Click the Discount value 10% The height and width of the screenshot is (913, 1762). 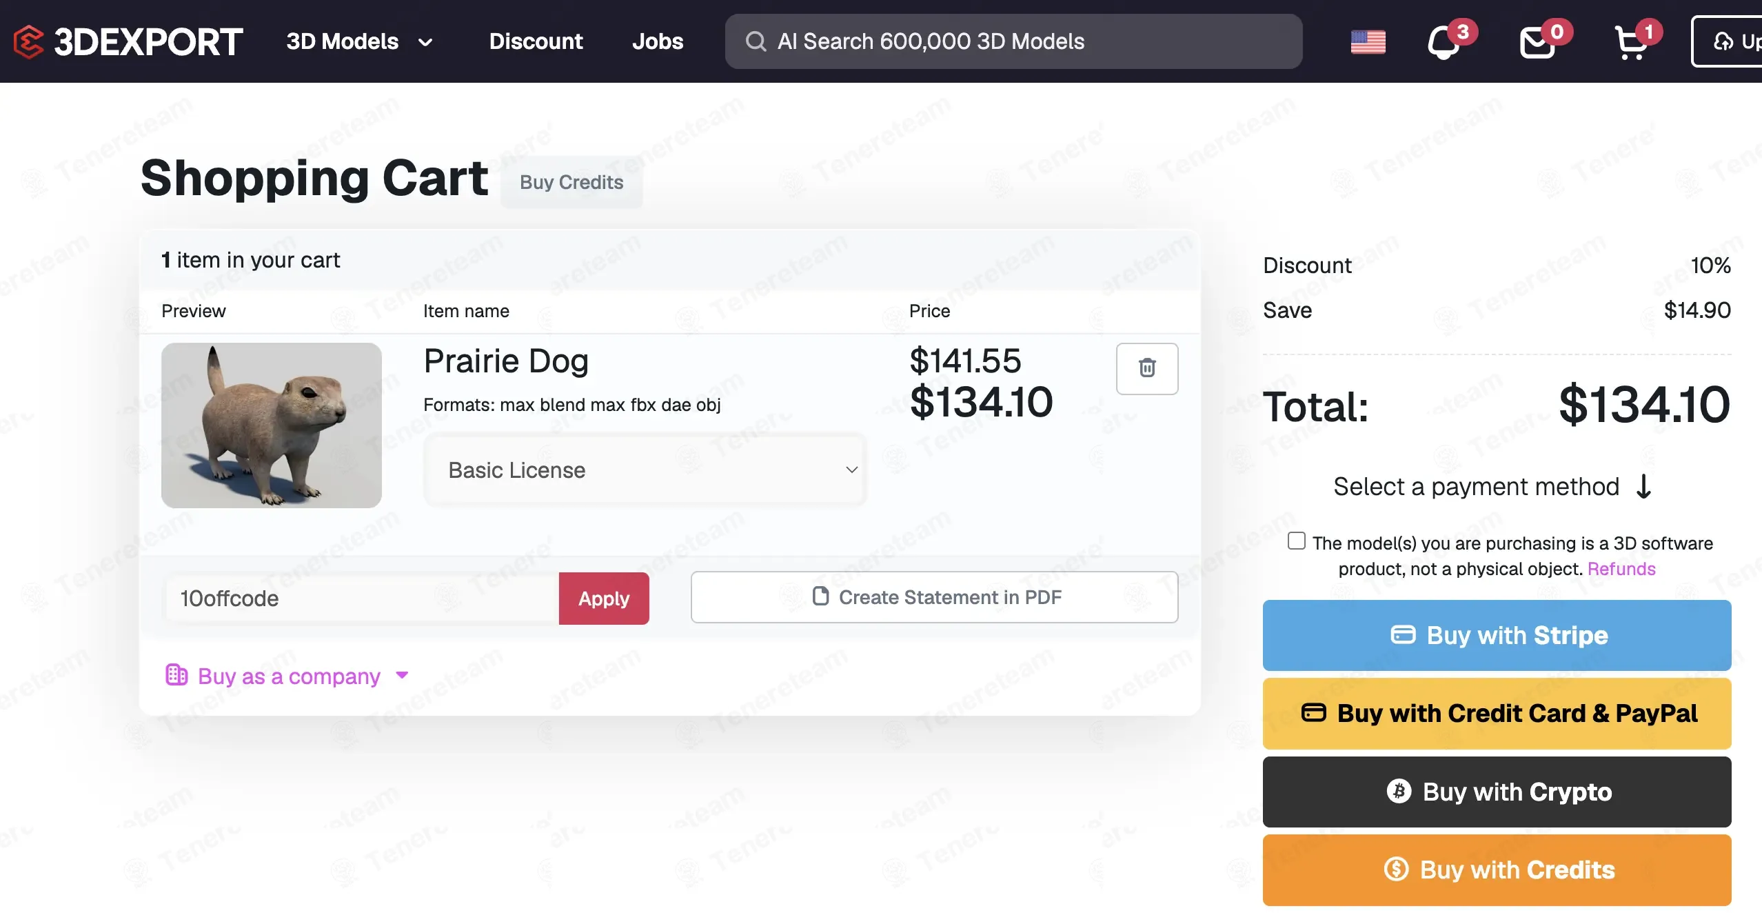point(1710,265)
